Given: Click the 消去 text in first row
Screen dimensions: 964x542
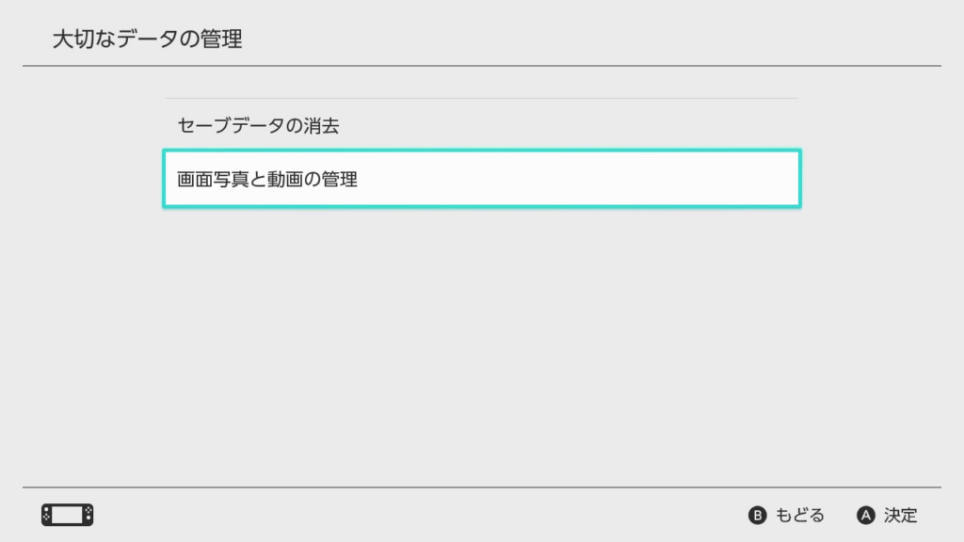Looking at the screenshot, I should tap(321, 126).
